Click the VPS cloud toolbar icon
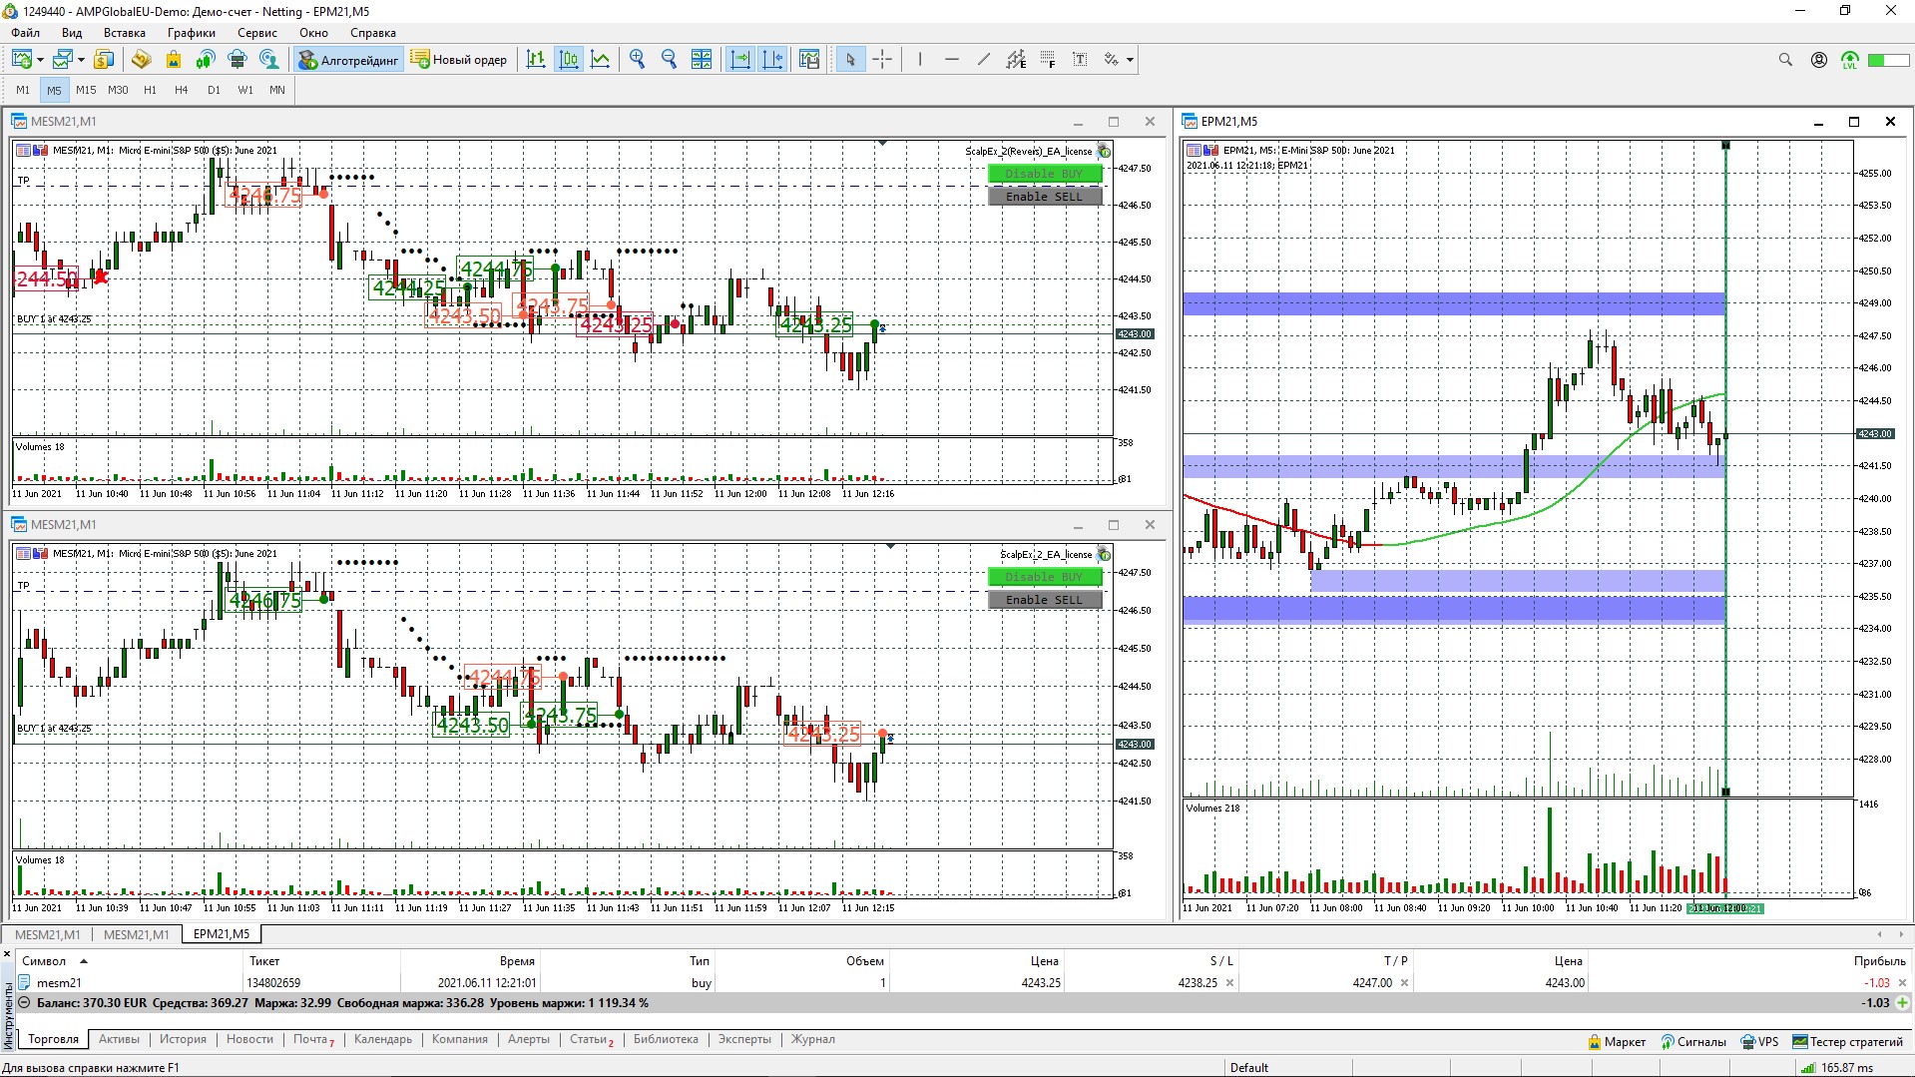The image size is (1915, 1077). click(x=238, y=60)
